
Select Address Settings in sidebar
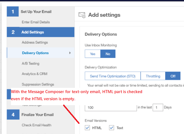click(x=35, y=43)
